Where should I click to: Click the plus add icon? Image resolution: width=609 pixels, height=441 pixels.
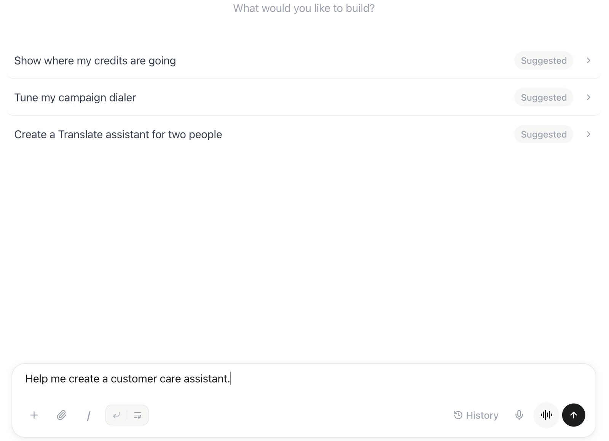tap(34, 415)
